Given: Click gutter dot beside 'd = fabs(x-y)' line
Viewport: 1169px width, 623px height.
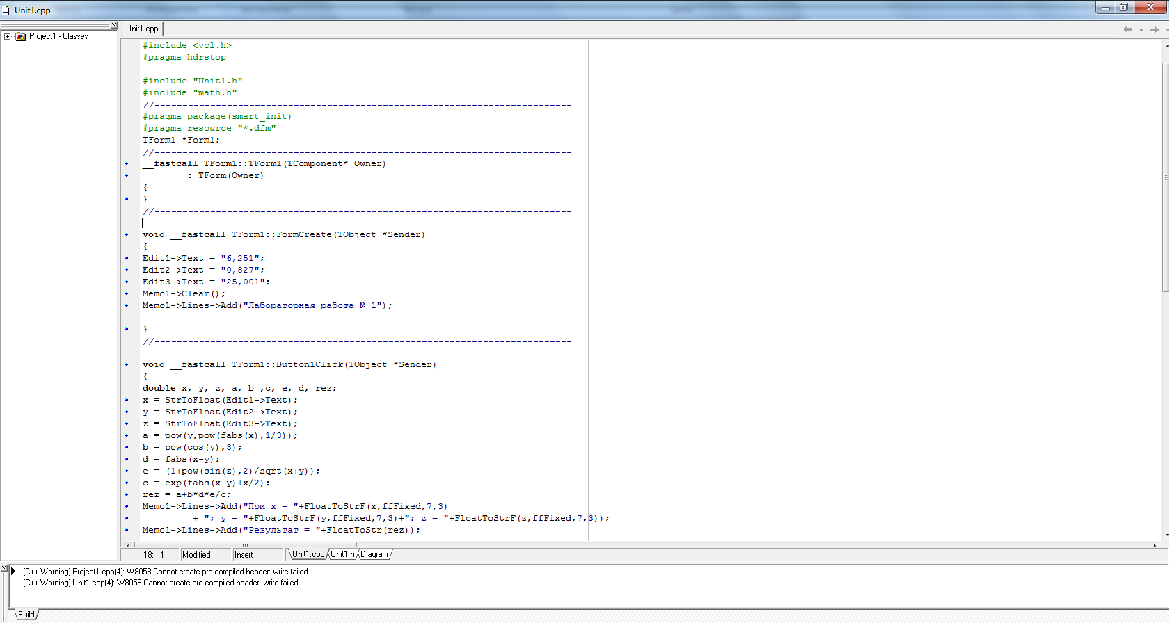Looking at the screenshot, I should 127,459.
